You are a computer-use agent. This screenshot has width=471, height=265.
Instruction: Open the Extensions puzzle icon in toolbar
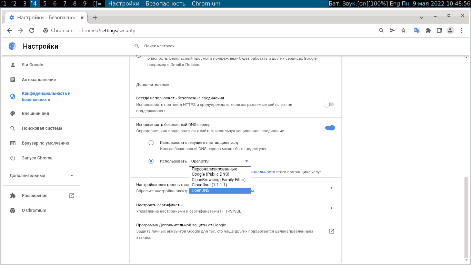(428, 30)
